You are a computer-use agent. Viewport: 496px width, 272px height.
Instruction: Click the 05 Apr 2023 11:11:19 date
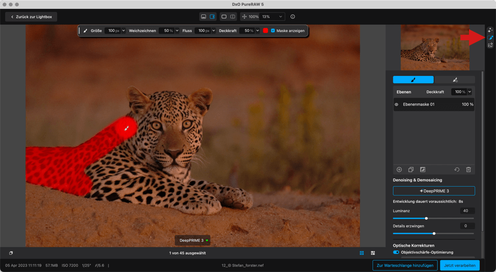pyautogui.click(x=23, y=265)
